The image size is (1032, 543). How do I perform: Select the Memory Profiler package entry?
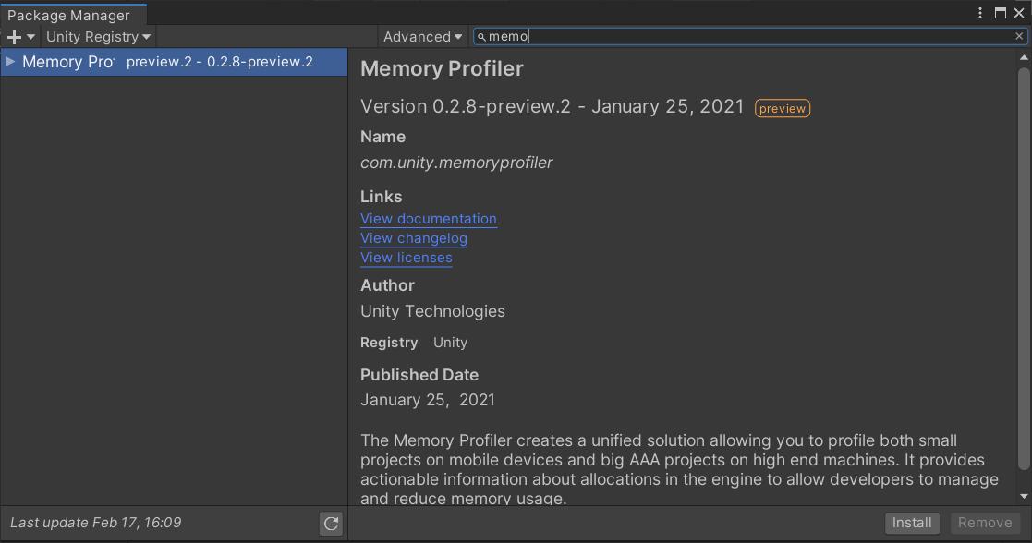[139, 61]
